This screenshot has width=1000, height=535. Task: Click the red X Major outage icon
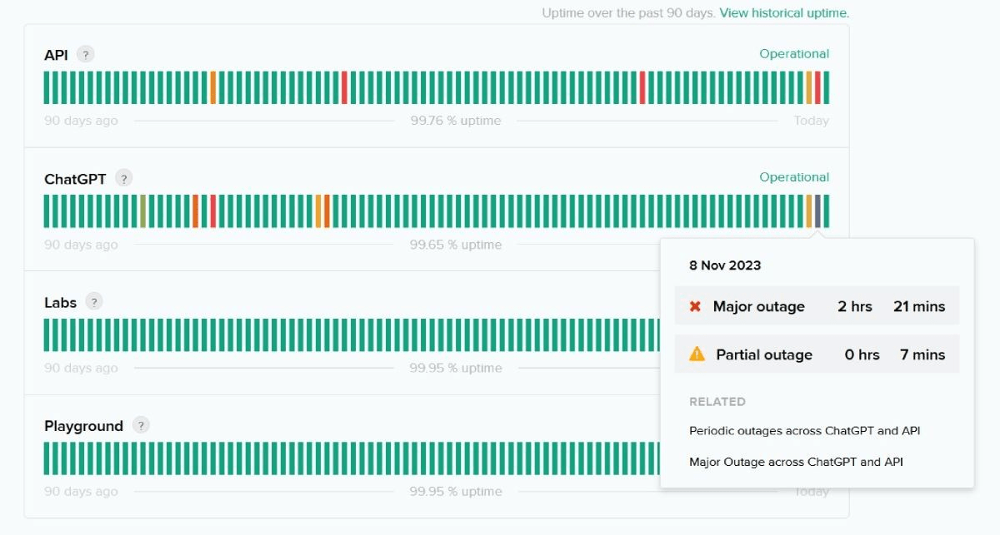tap(696, 306)
